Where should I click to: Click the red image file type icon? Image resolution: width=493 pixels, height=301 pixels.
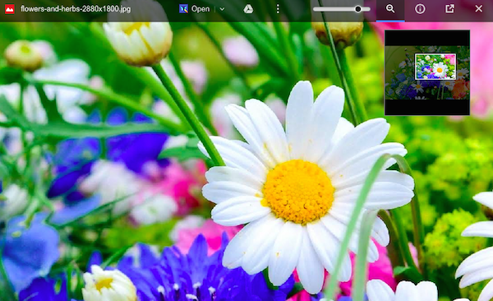(x=9, y=9)
